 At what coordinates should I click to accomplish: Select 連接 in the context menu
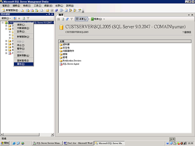(23, 25)
